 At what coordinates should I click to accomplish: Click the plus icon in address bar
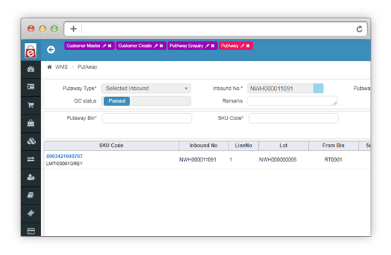[73, 29]
